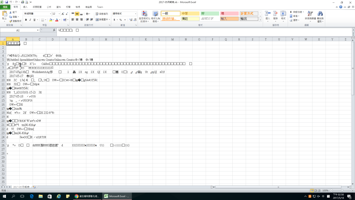
Task: Switch to the 公式 ribbon tab
Action: (x=49, y=7)
